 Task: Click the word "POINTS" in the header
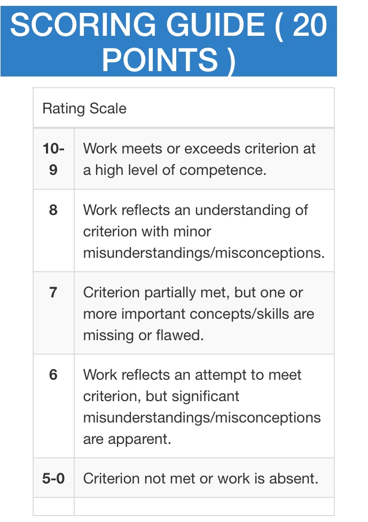click(x=160, y=59)
